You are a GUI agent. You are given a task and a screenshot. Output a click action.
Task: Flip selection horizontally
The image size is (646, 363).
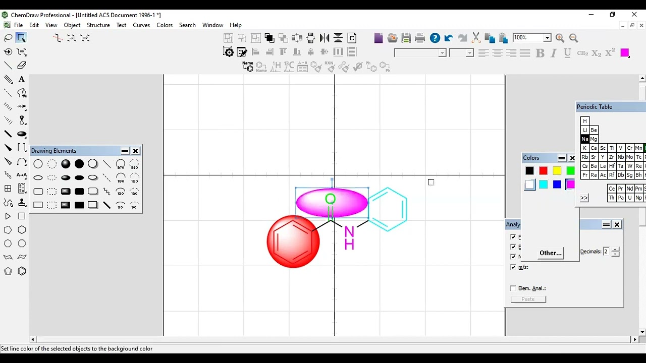[x=325, y=38]
